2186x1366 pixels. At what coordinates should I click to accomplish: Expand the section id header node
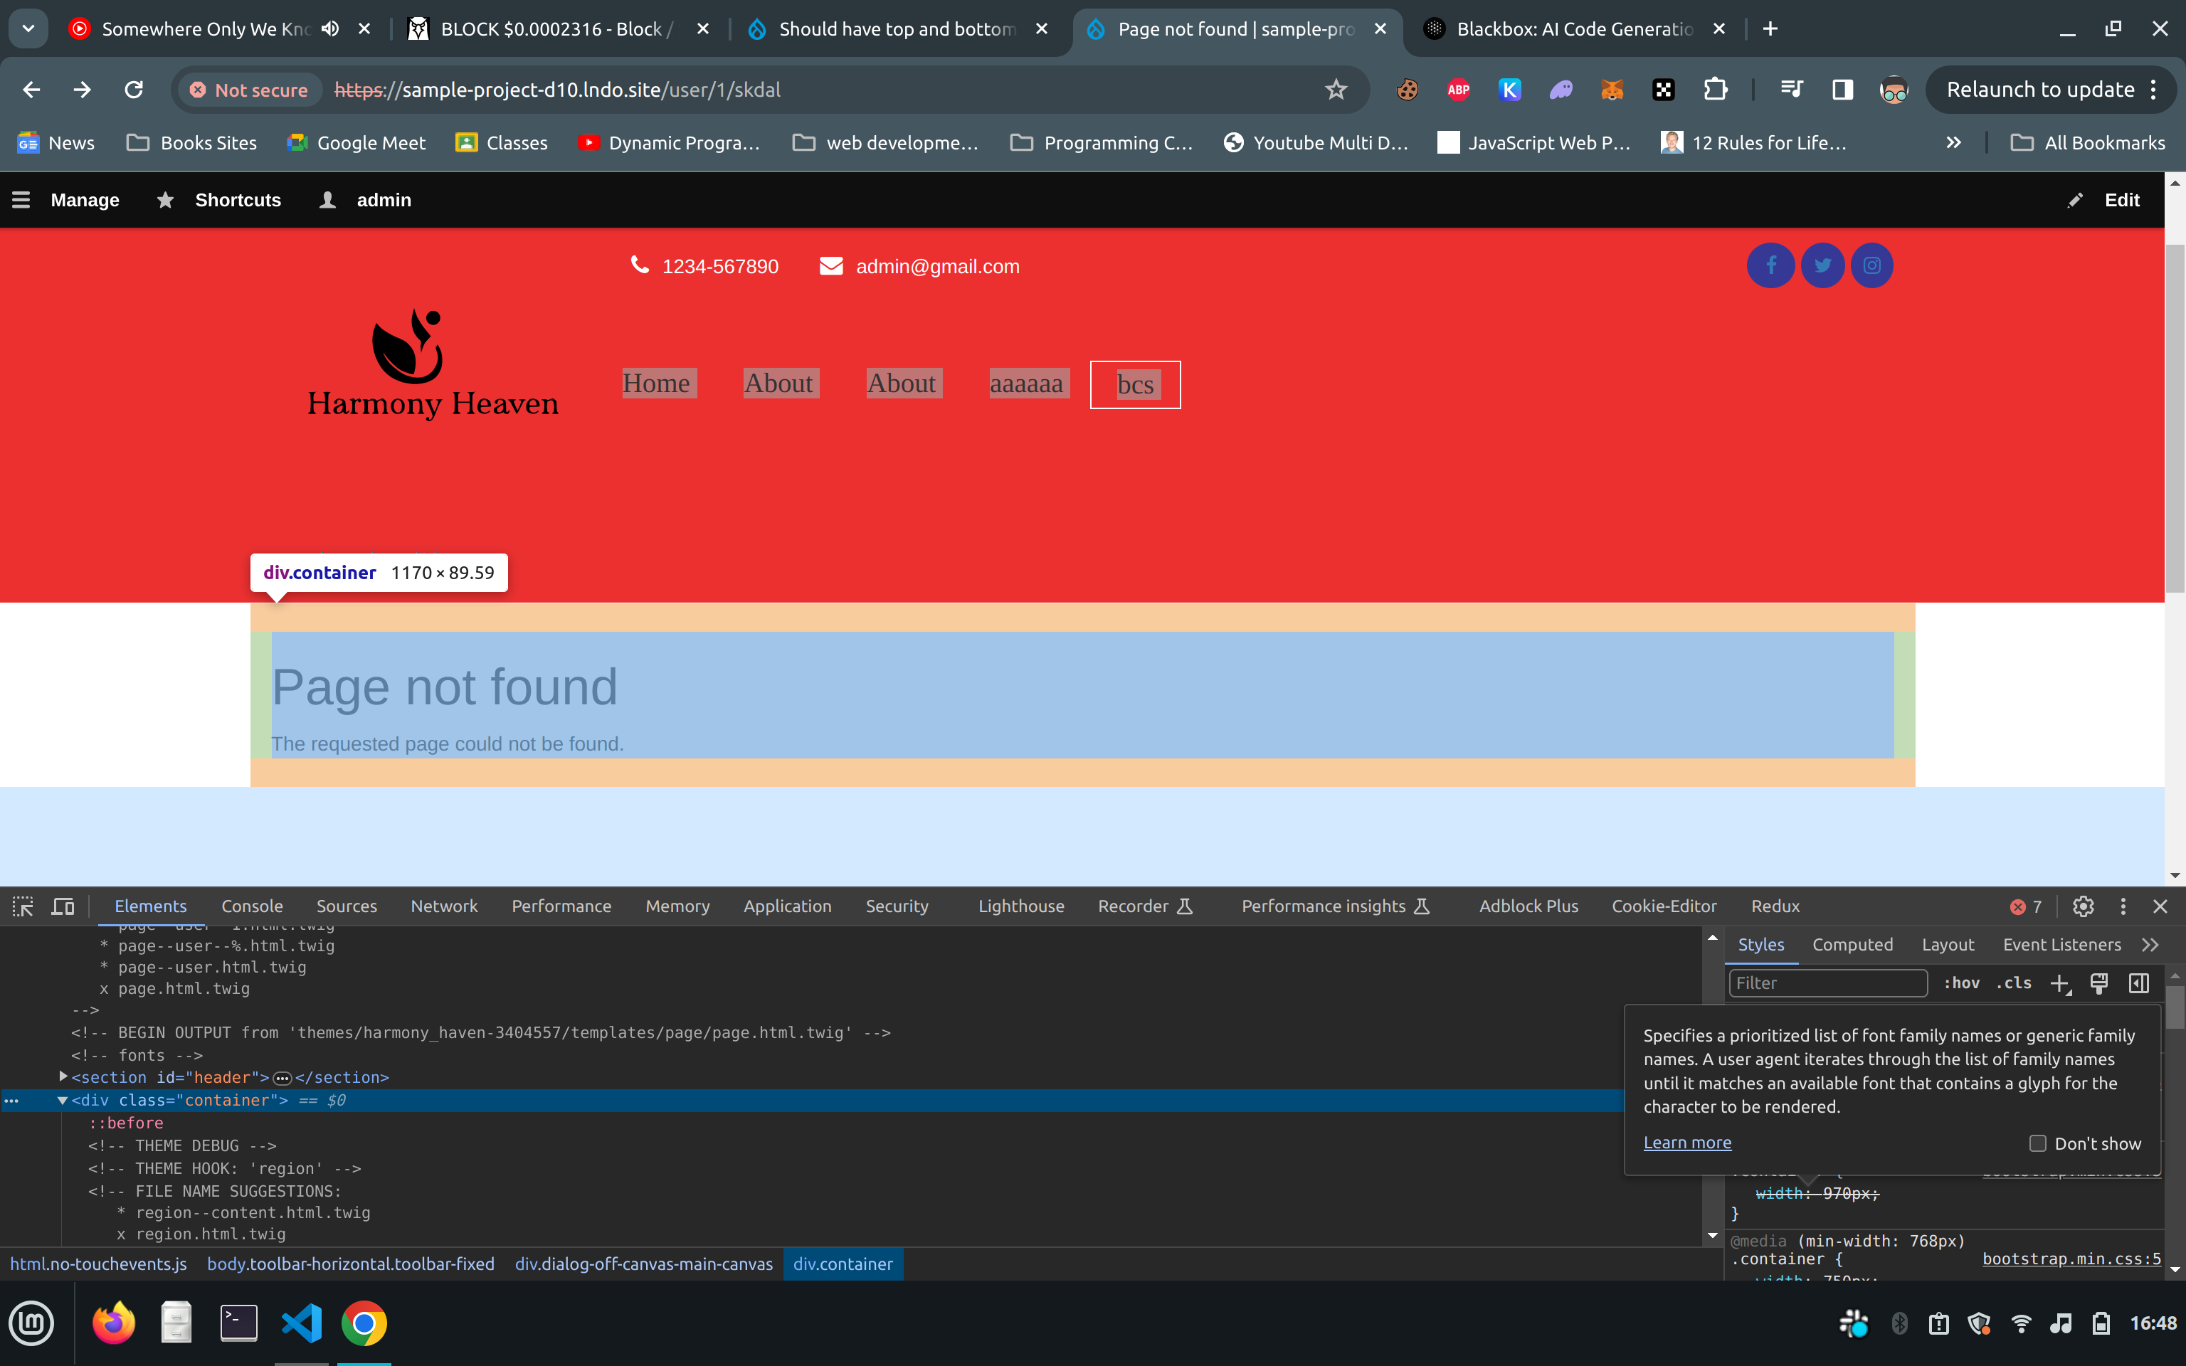[63, 1077]
